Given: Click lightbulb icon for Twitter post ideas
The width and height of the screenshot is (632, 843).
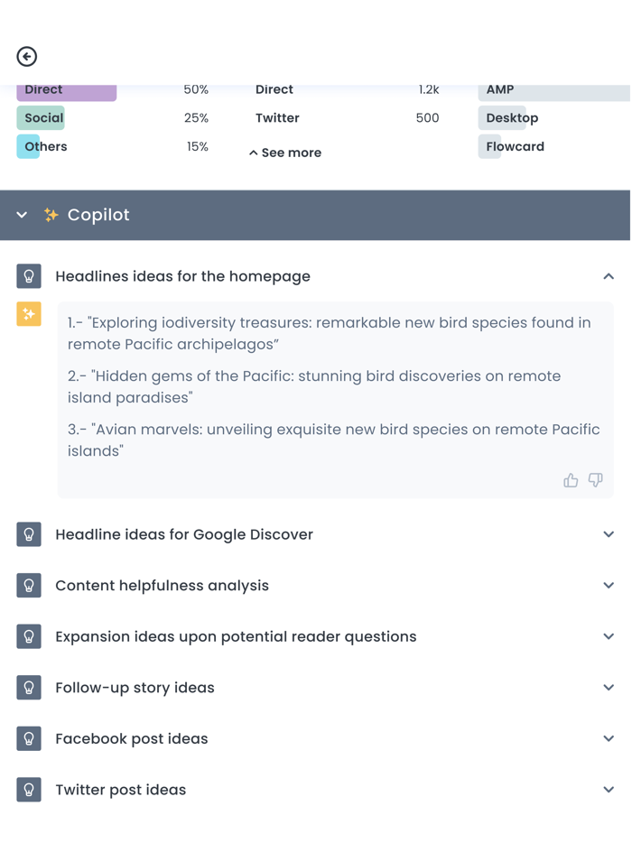Looking at the screenshot, I should coord(29,790).
